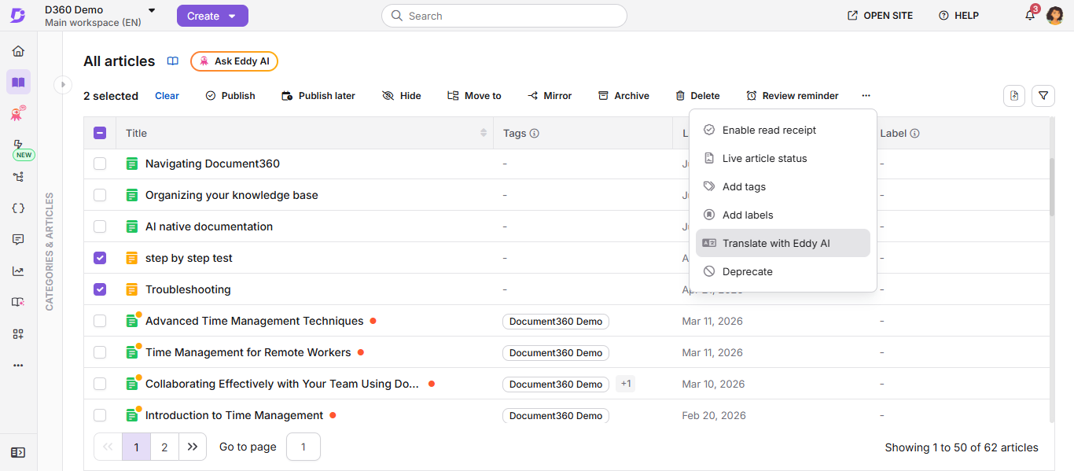Check the Organizing your knowledge base checkbox
This screenshot has width=1074, height=471.
point(100,195)
